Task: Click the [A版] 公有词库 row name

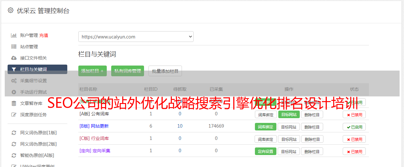Action: pos(94,114)
